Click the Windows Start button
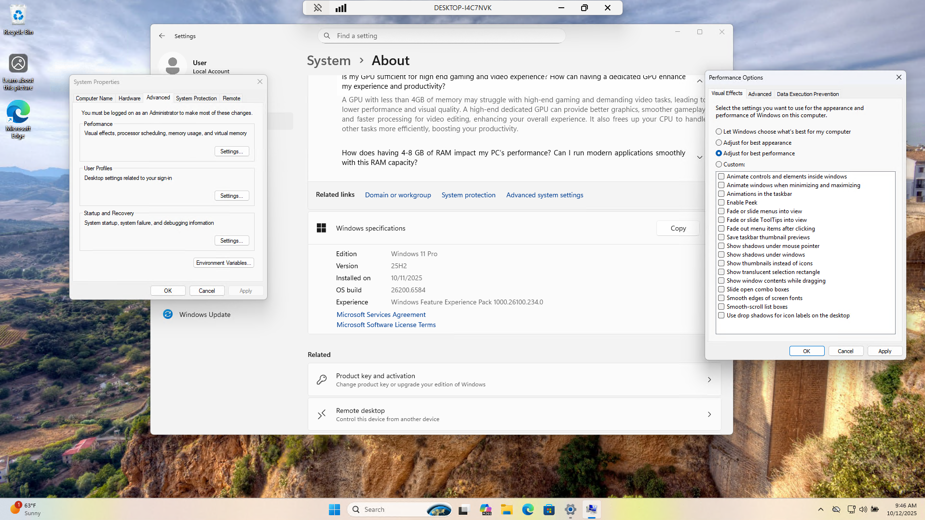This screenshot has height=520, width=925. (334, 509)
